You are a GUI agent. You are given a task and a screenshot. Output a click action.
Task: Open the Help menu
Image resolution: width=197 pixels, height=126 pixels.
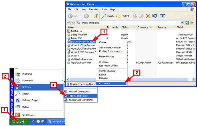112,9
